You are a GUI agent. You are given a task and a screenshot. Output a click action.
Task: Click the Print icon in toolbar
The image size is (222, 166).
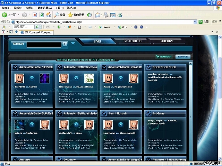[106, 15]
